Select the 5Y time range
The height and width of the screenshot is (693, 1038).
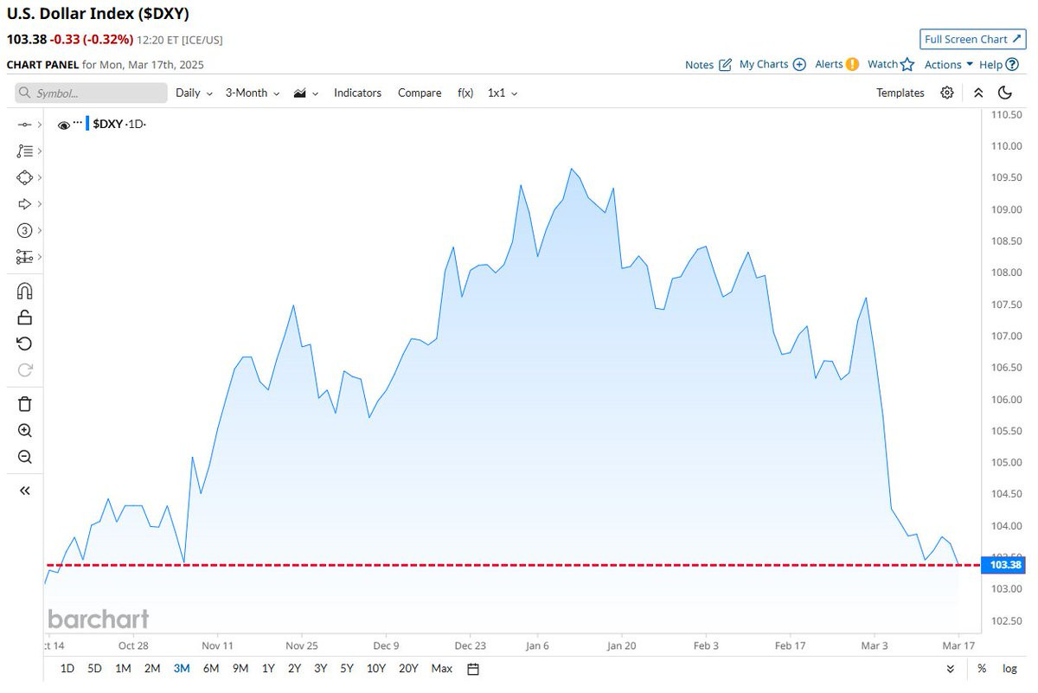(347, 669)
